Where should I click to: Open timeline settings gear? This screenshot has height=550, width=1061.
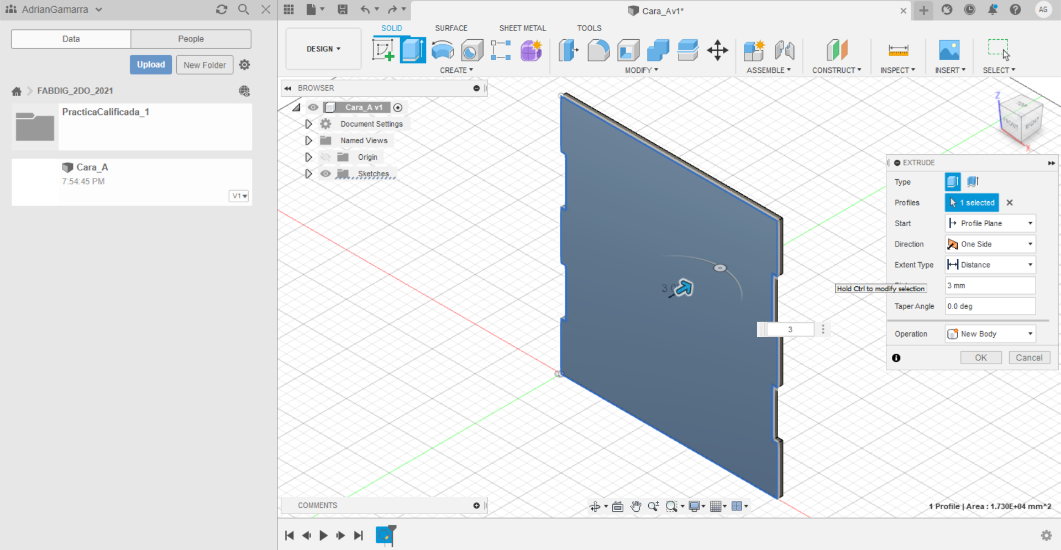(1046, 535)
